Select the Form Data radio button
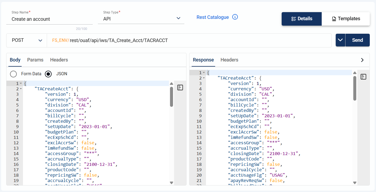Screen dimensions: 376x192 (13, 74)
